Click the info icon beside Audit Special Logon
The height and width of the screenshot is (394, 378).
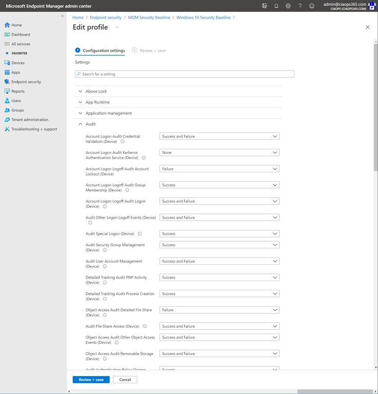(x=140, y=234)
